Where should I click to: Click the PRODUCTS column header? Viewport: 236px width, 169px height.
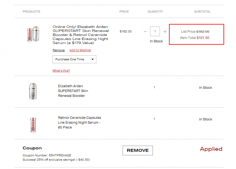click(x=31, y=12)
